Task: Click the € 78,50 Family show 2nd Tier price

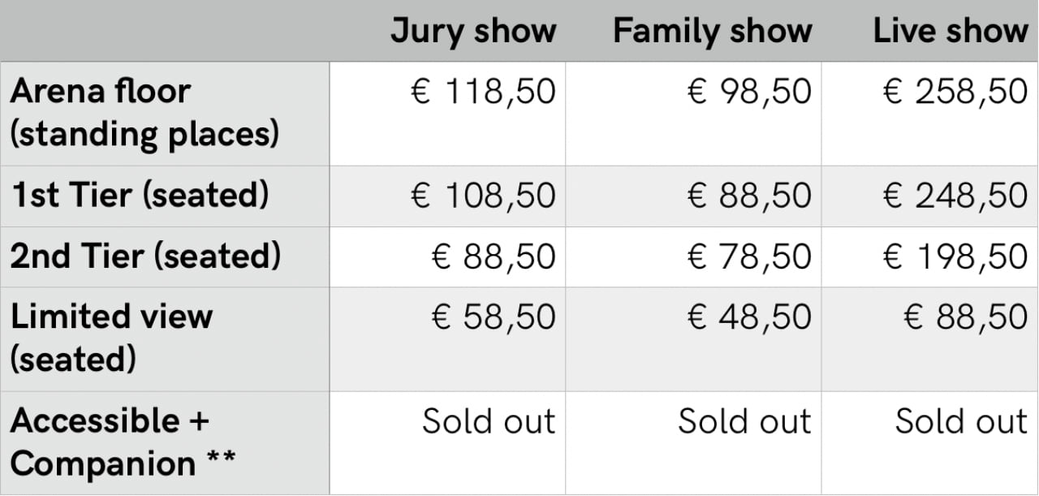Action: (749, 257)
